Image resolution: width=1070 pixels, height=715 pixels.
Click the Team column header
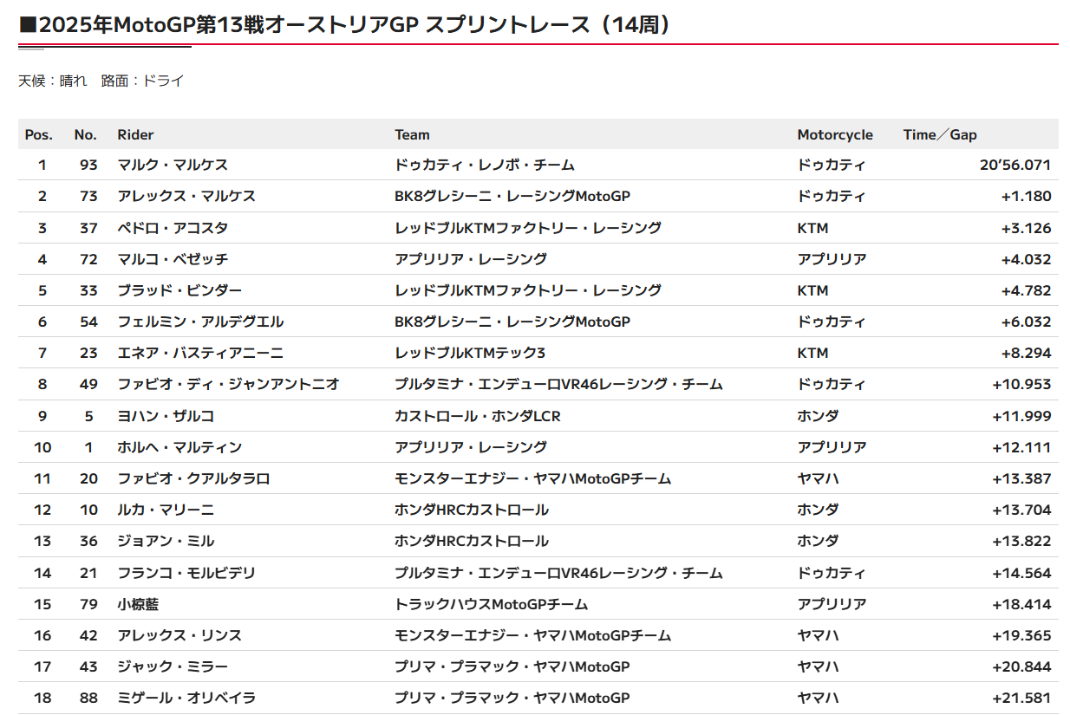pos(412,134)
